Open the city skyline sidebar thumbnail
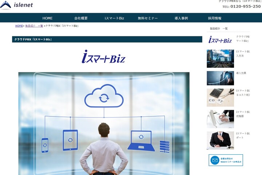Image resolution: width=262 pixels, height=175 pixels. 220,58
